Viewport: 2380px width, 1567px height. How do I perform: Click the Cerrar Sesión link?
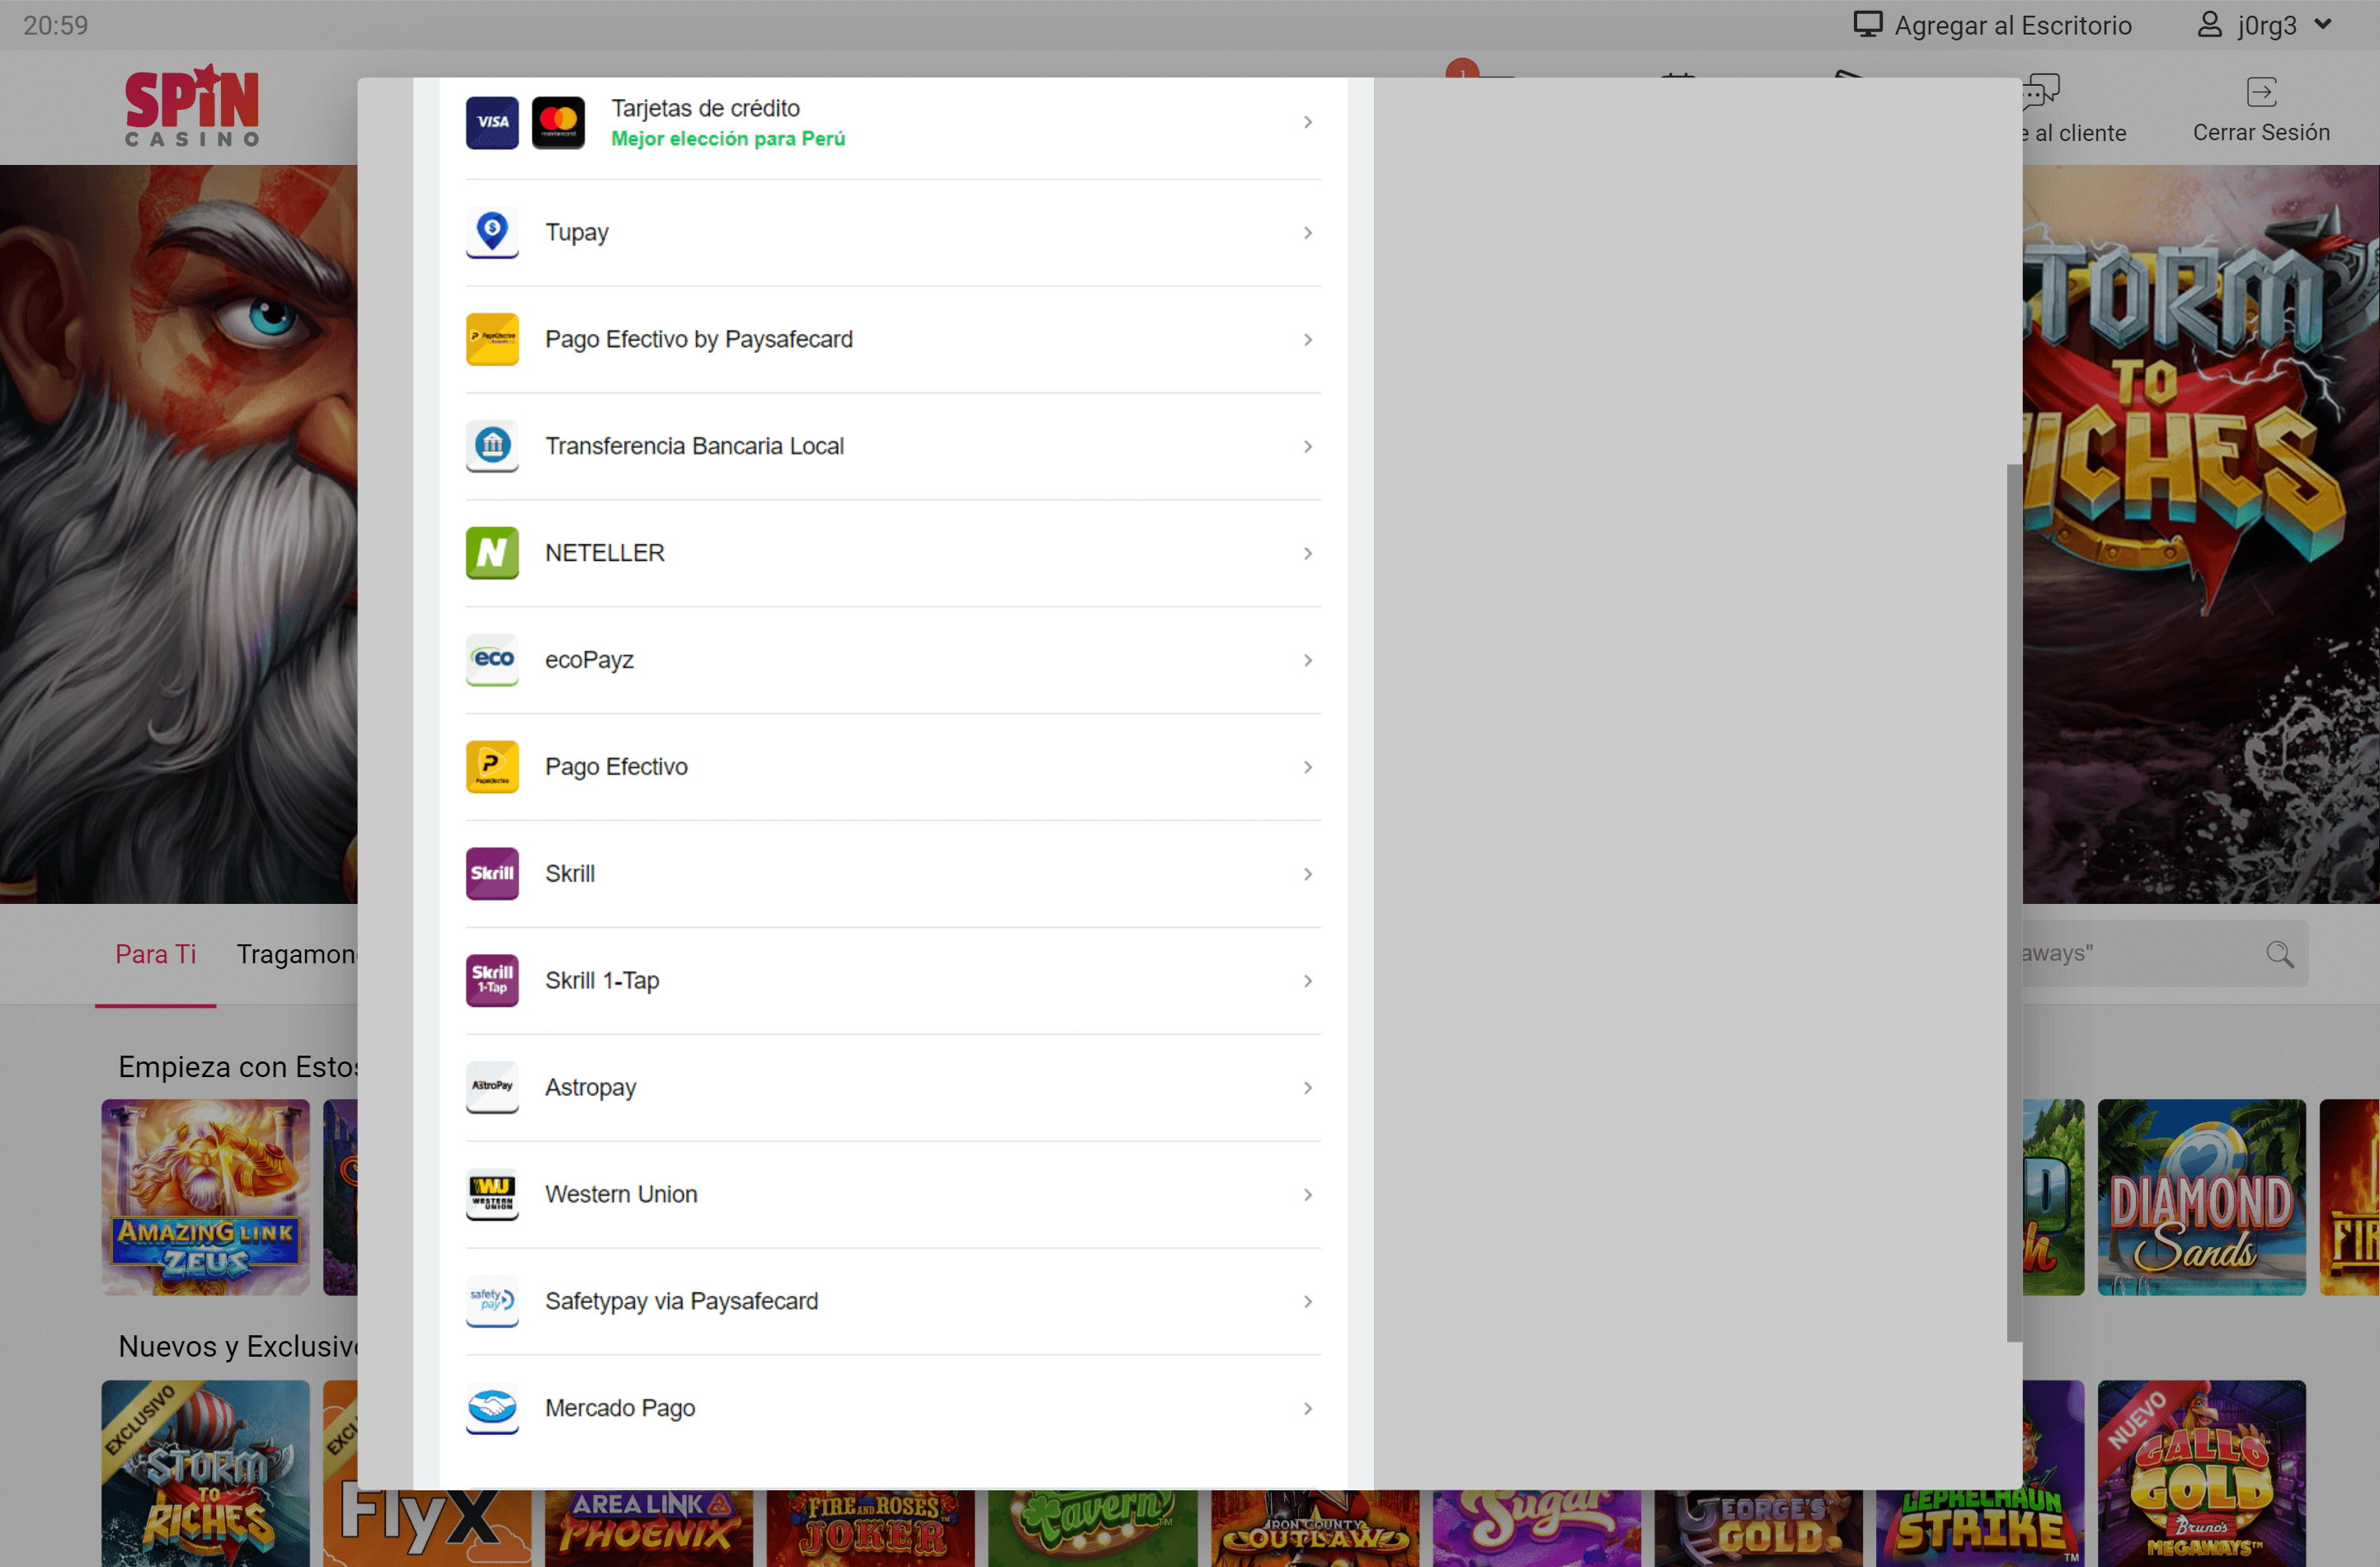(x=2261, y=132)
